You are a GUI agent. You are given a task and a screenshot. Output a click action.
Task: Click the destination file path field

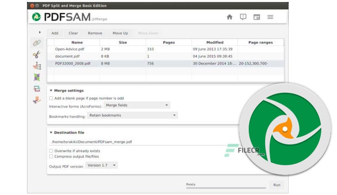[137, 142]
